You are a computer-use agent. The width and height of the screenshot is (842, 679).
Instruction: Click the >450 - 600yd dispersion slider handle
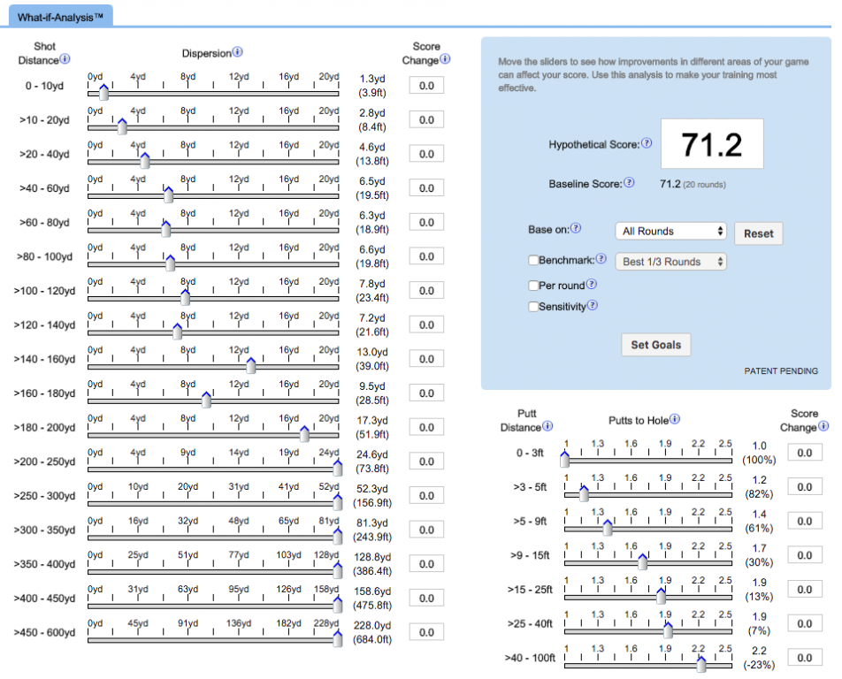click(338, 639)
